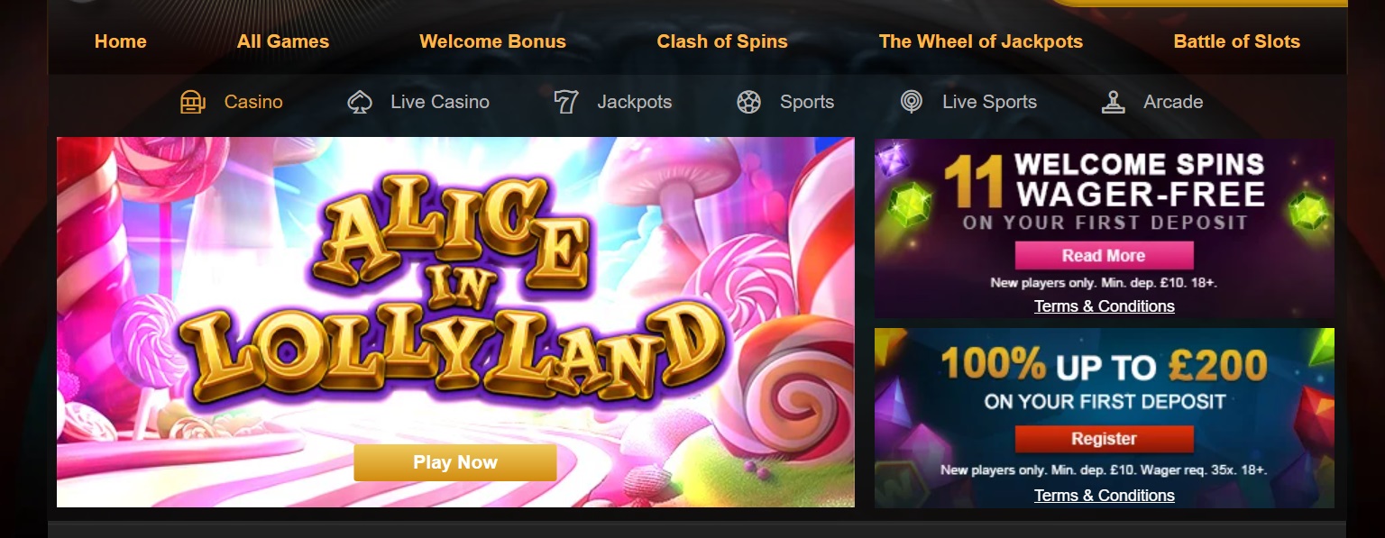Viewport: 1385px width, 538px height.
Task: Open Terms & Conditions under deposit bonus
Action: tap(1105, 496)
